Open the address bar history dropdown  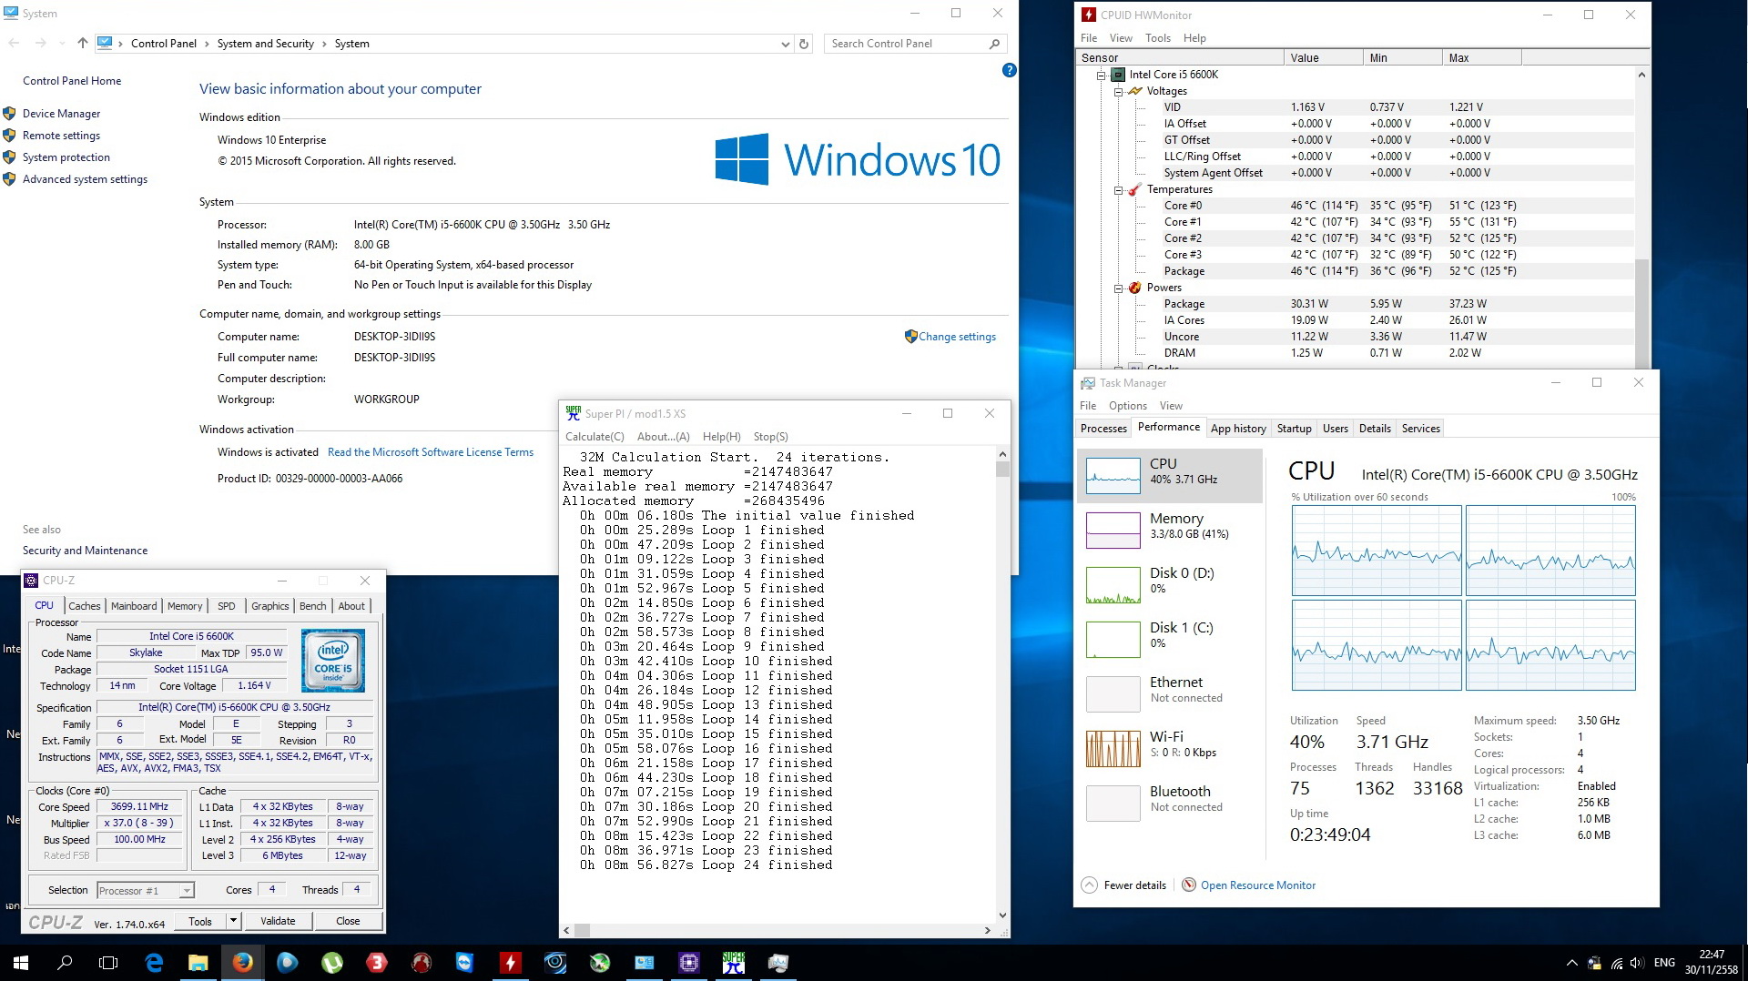coord(786,44)
